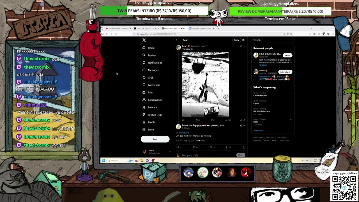Click the Reply button in Post header
The width and height of the screenshot is (359, 202).
[237, 40]
